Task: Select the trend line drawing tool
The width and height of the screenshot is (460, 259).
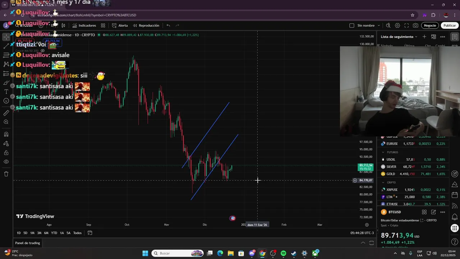Action: 6,46
